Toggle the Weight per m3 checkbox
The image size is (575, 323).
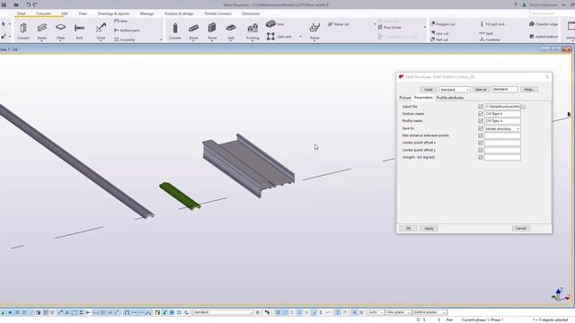point(481,158)
